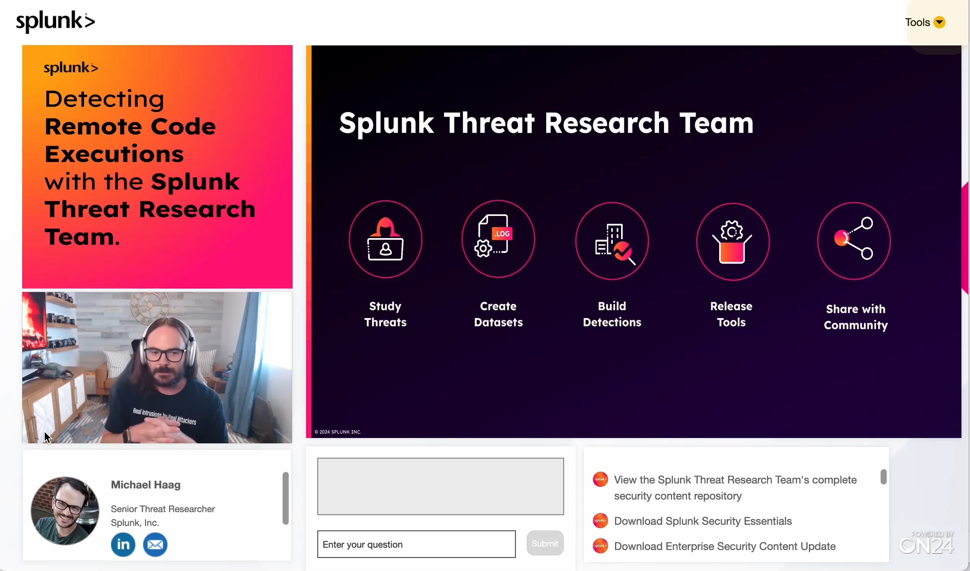Click the Study Threats hacker icon
The height and width of the screenshot is (571, 970).
(385, 239)
